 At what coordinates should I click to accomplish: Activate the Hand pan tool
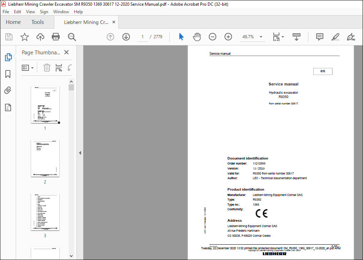point(197,37)
